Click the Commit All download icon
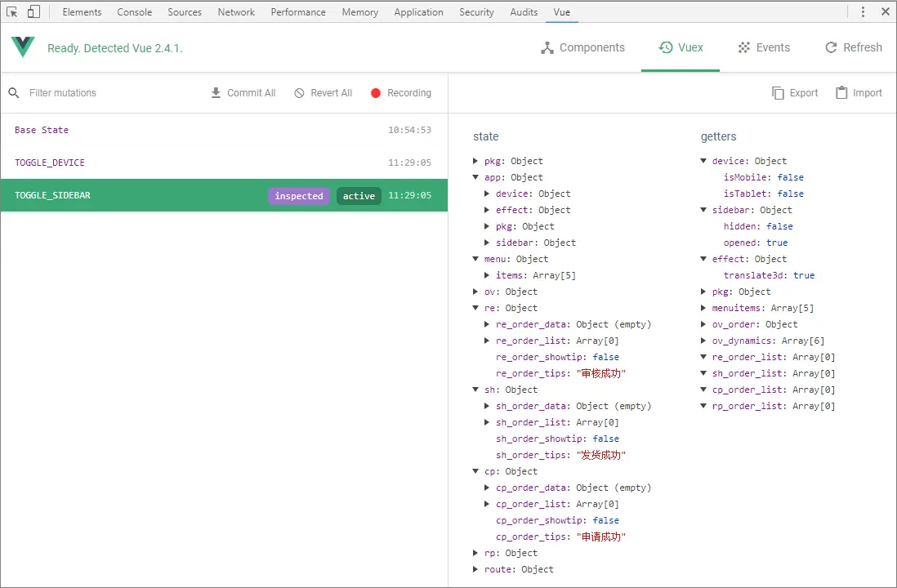 click(216, 92)
